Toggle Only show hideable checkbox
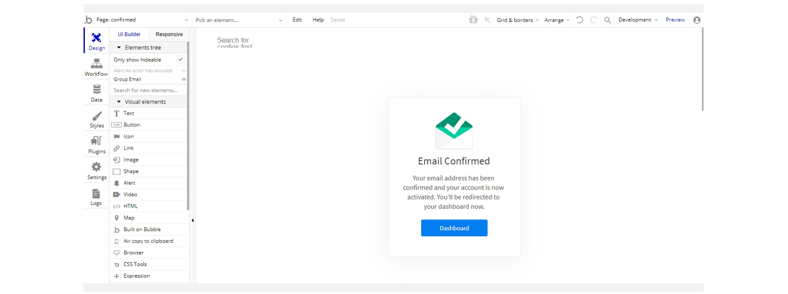Image resolution: width=788 pixels, height=294 pixels. point(180,59)
